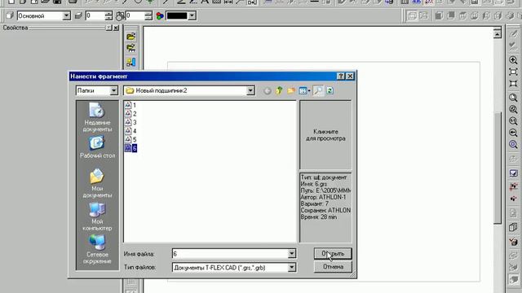Open Сетевое окружение location
522x293 pixels.
click(x=97, y=249)
